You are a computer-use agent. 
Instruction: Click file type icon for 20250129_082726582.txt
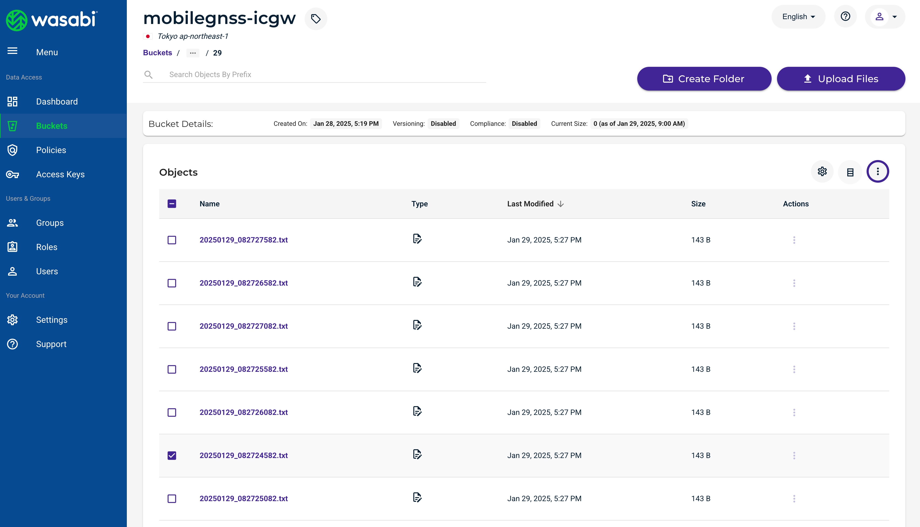click(x=417, y=282)
